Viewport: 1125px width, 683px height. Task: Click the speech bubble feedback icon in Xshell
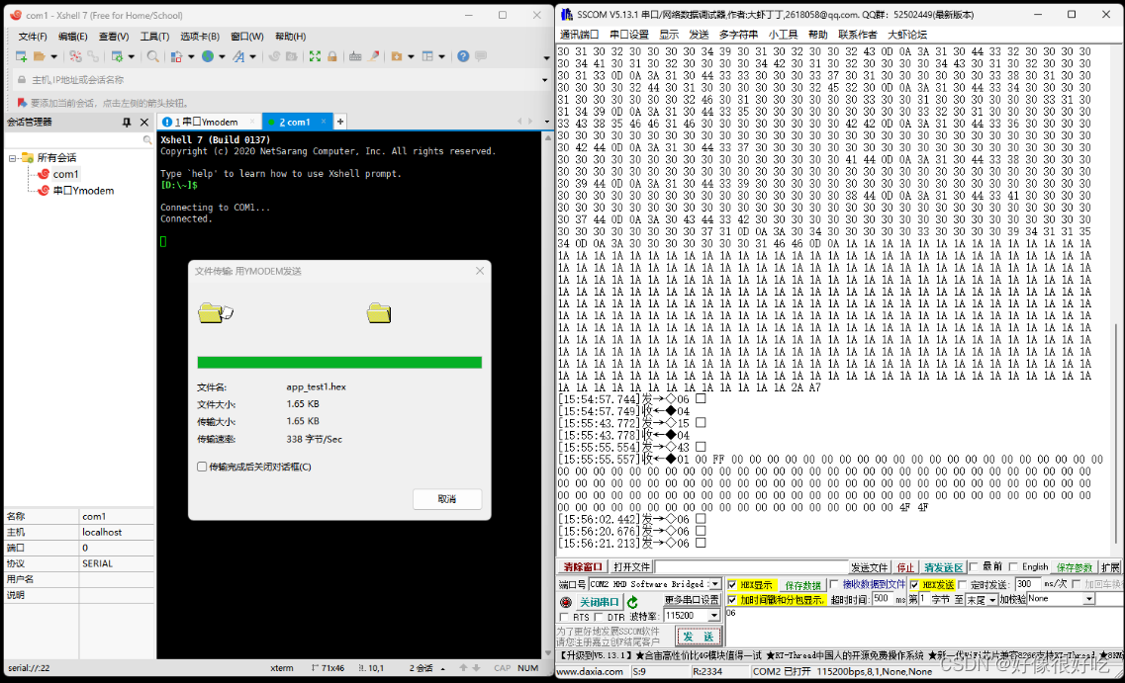pos(481,56)
